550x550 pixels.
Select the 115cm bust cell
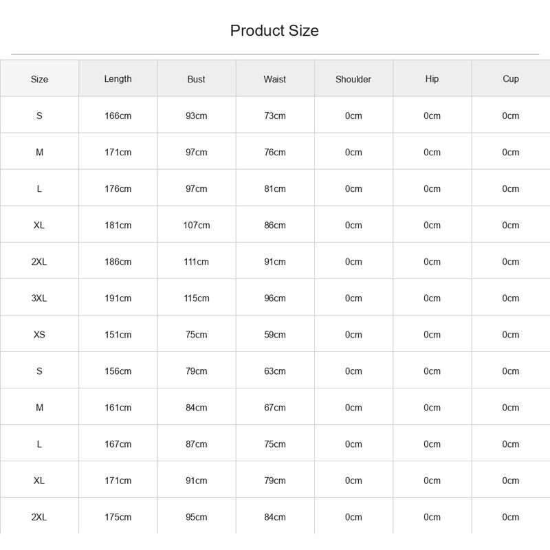click(x=197, y=298)
